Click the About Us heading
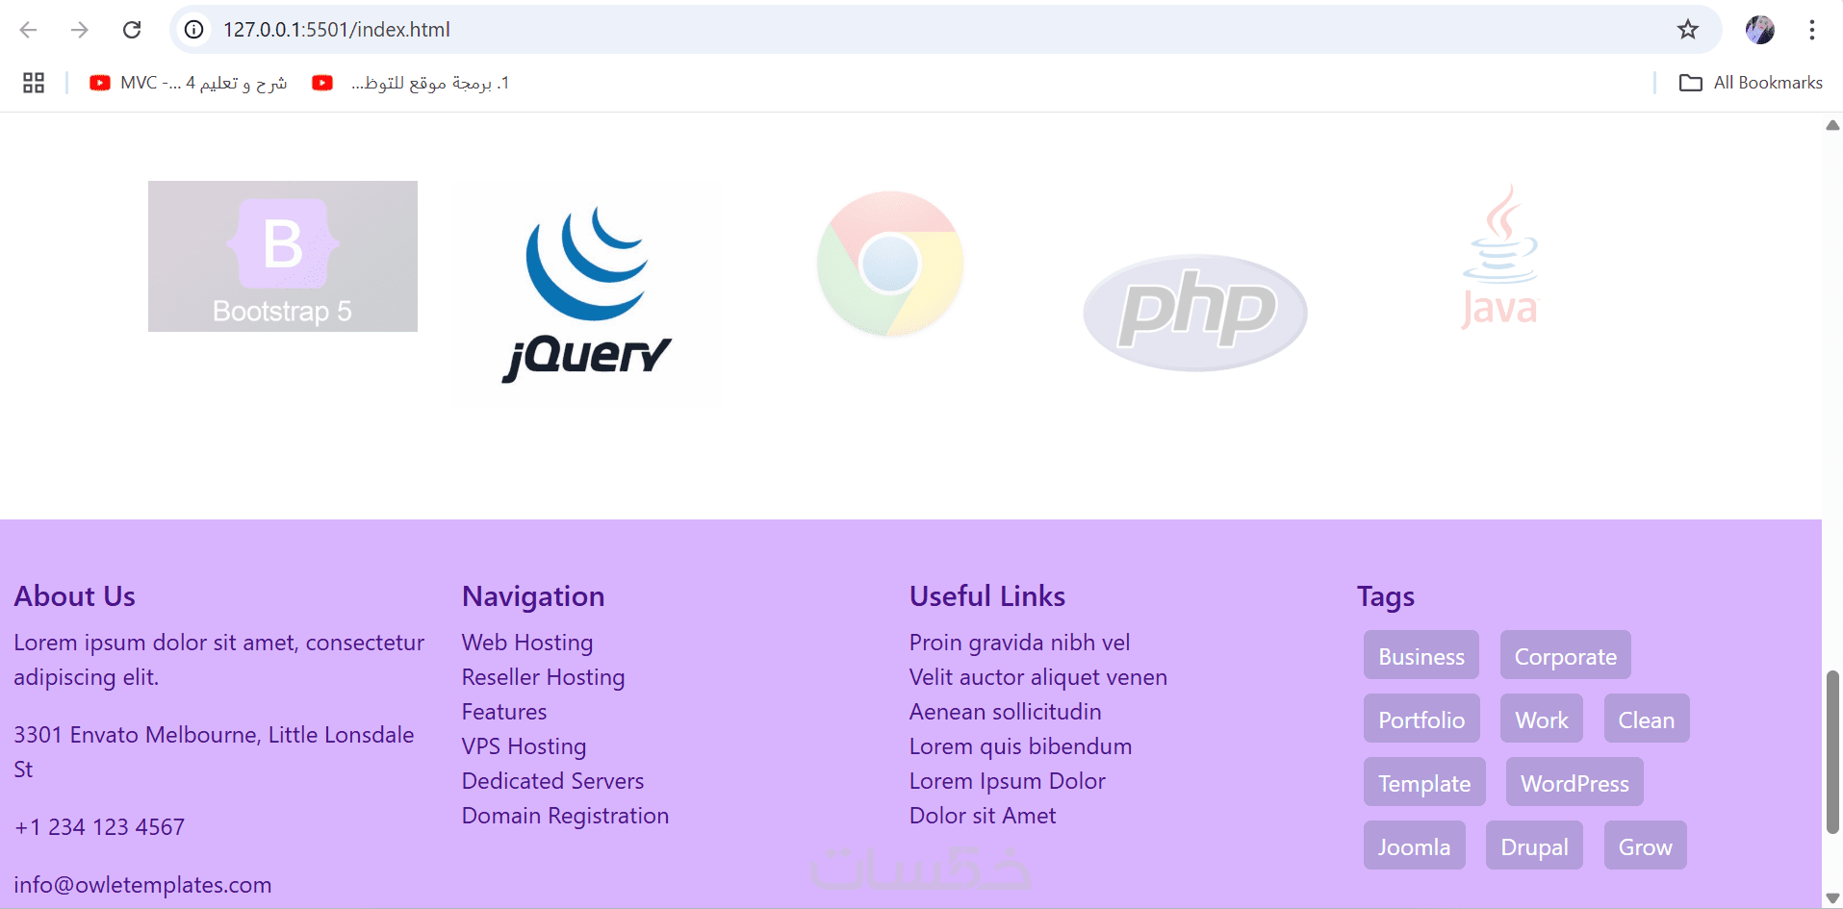Screen dimensions: 1843x909 tap(75, 596)
